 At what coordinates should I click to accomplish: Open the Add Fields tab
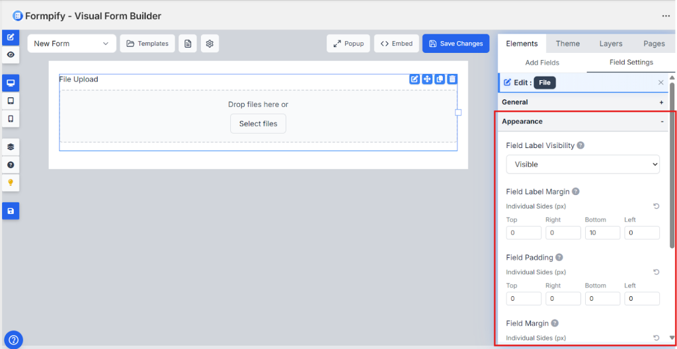click(542, 63)
